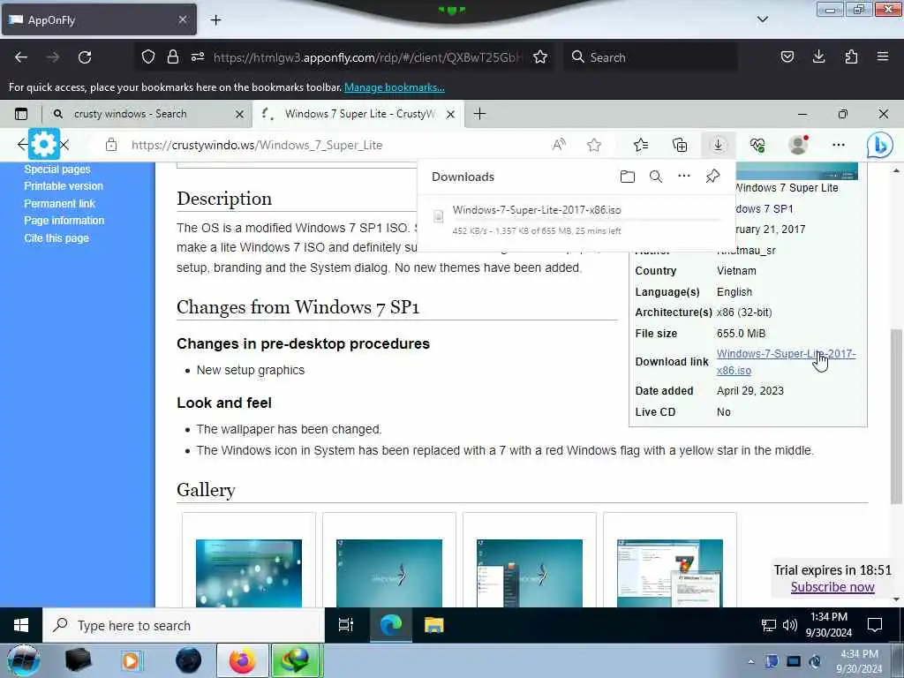This screenshot has height=678, width=904.
Task: Click Edge site lock icon
Action: [x=111, y=146]
